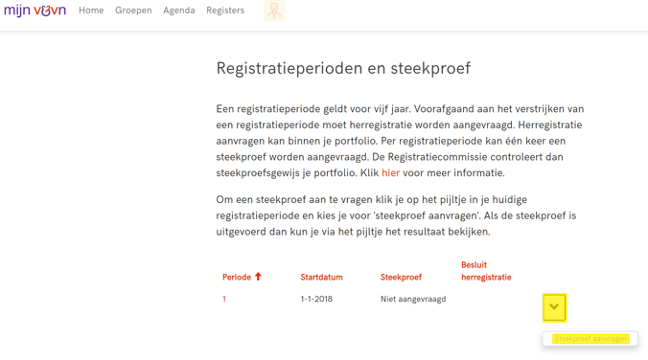Sort by the Startdatum column header

coord(321,277)
